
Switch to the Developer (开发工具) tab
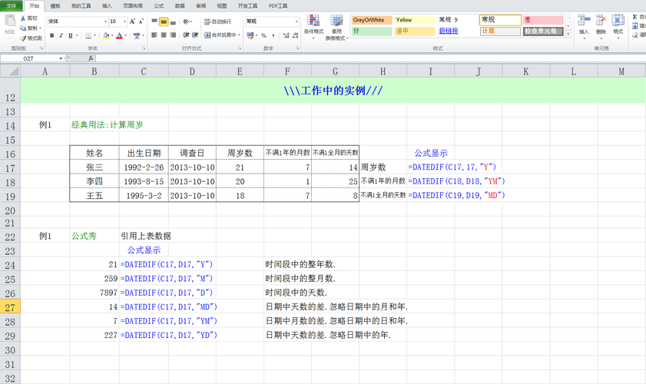(247, 6)
